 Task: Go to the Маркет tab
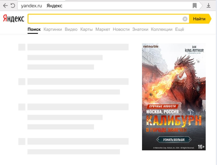tap(103, 29)
